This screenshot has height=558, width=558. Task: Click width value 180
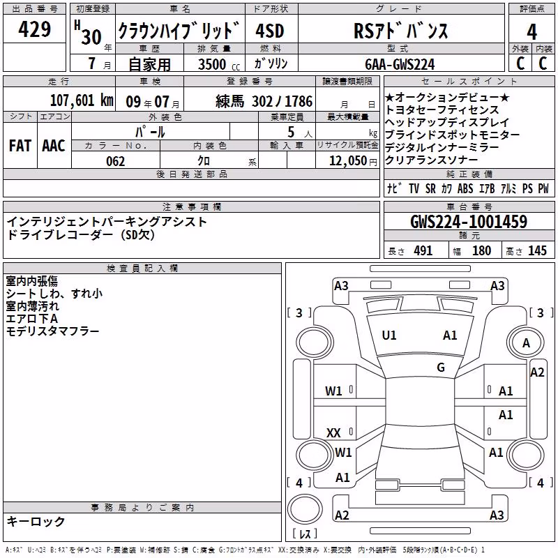point(481,251)
